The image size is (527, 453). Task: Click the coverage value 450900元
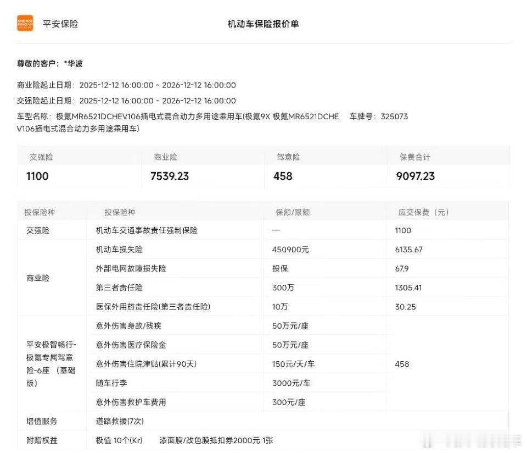click(290, 250)
